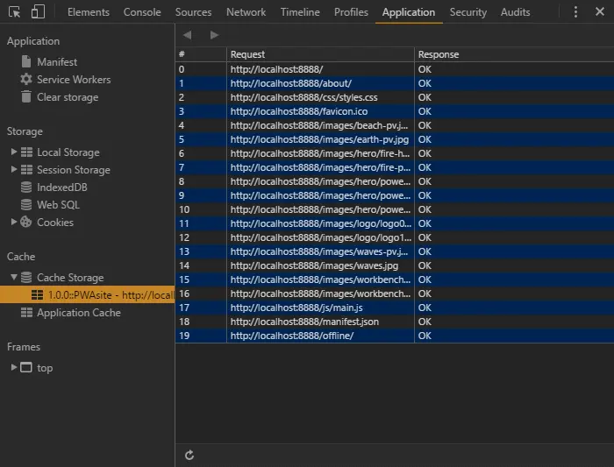Click the refresh cache icon
Screen dimensions: 614x467
tap(189, 455)
